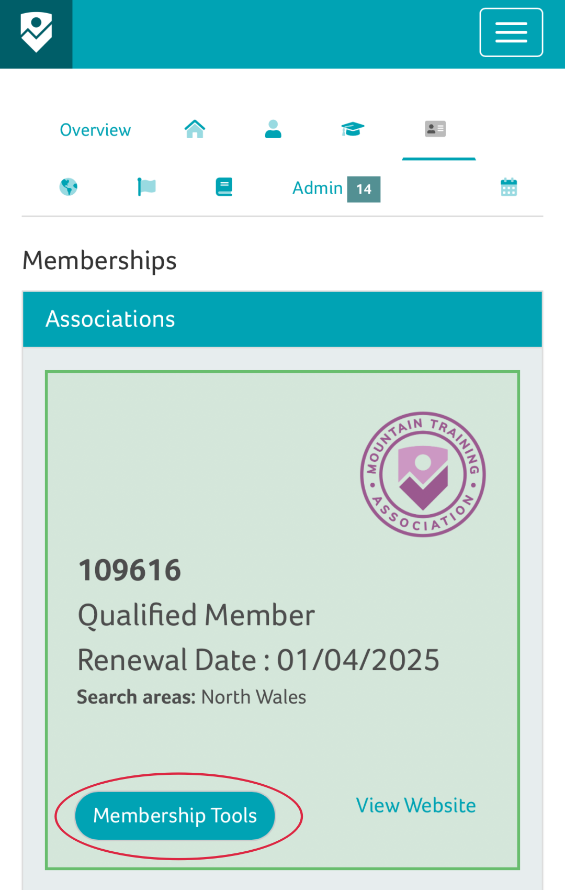Screen dimensions: 565x890
Task: Click membership number 109616
Action: 130,570
